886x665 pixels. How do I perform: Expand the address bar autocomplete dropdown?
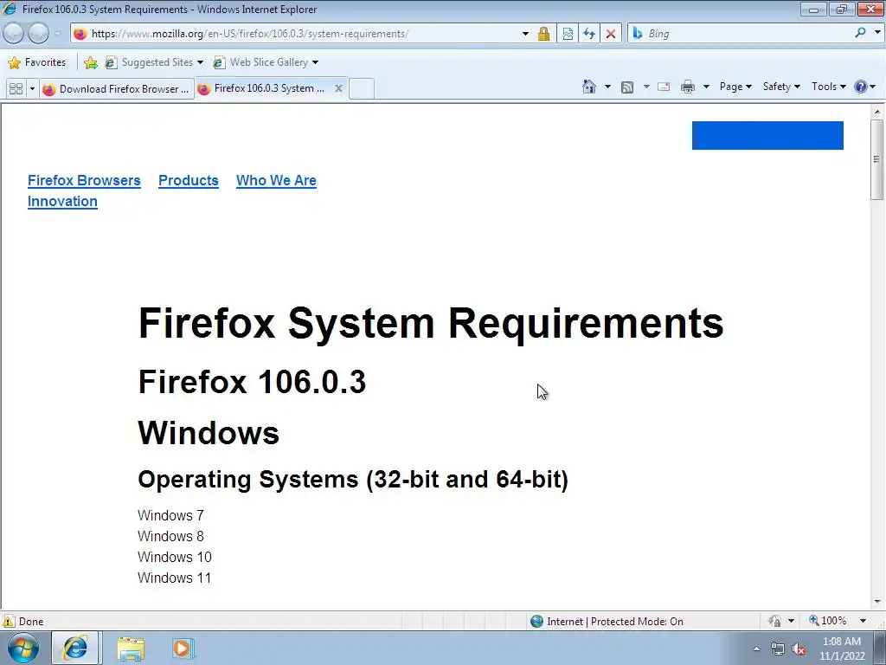(525, 34)
